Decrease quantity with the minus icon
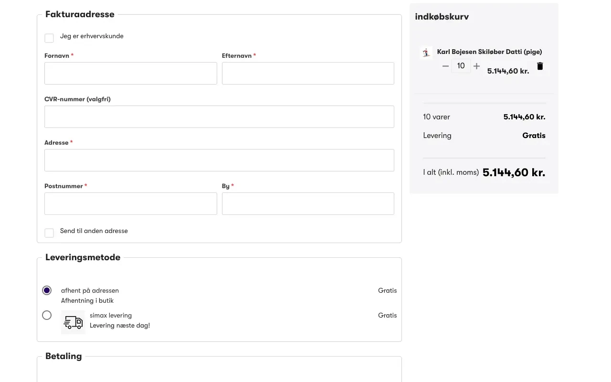 pyautogui.click(x=445, y=66)
